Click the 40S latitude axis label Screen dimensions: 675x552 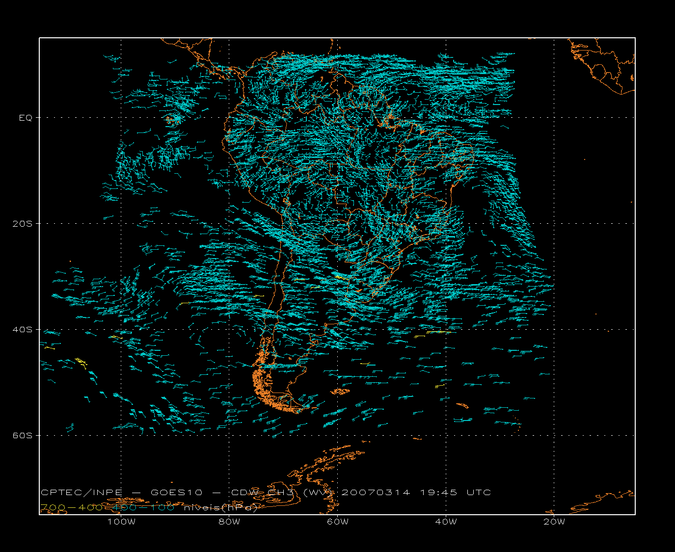[22, 330]
